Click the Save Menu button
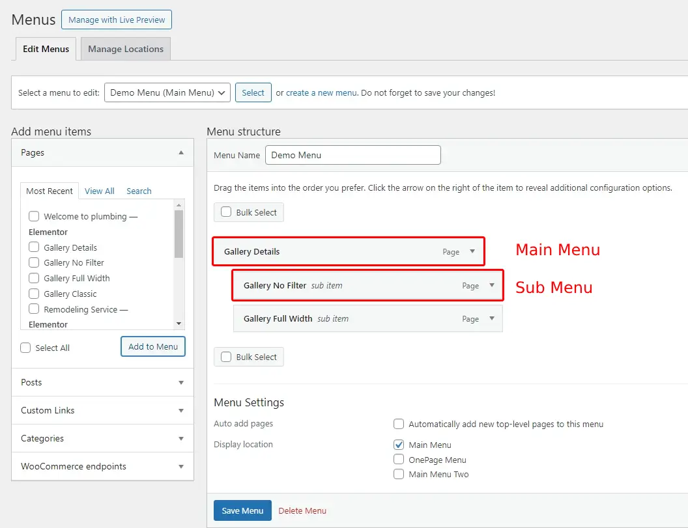Viewport: 688px width, 528px height. click(x=242, y=510)
